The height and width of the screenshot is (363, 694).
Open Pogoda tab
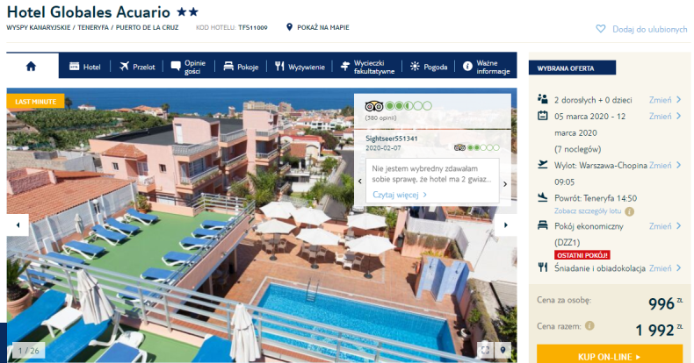(x=429, y=67)
